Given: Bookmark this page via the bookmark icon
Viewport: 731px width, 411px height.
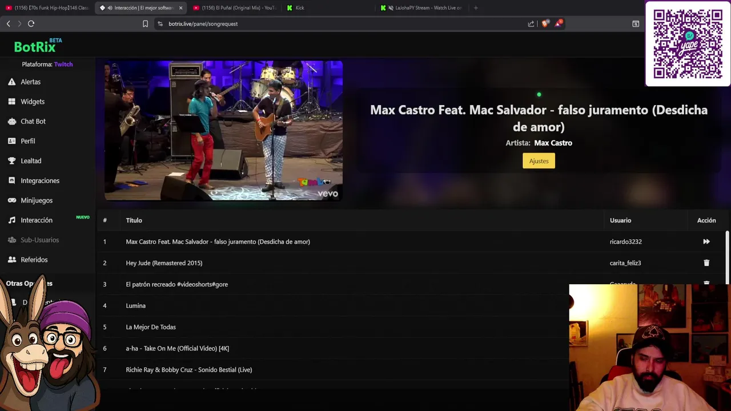Looking at the screenshot, I should (145, 24).
